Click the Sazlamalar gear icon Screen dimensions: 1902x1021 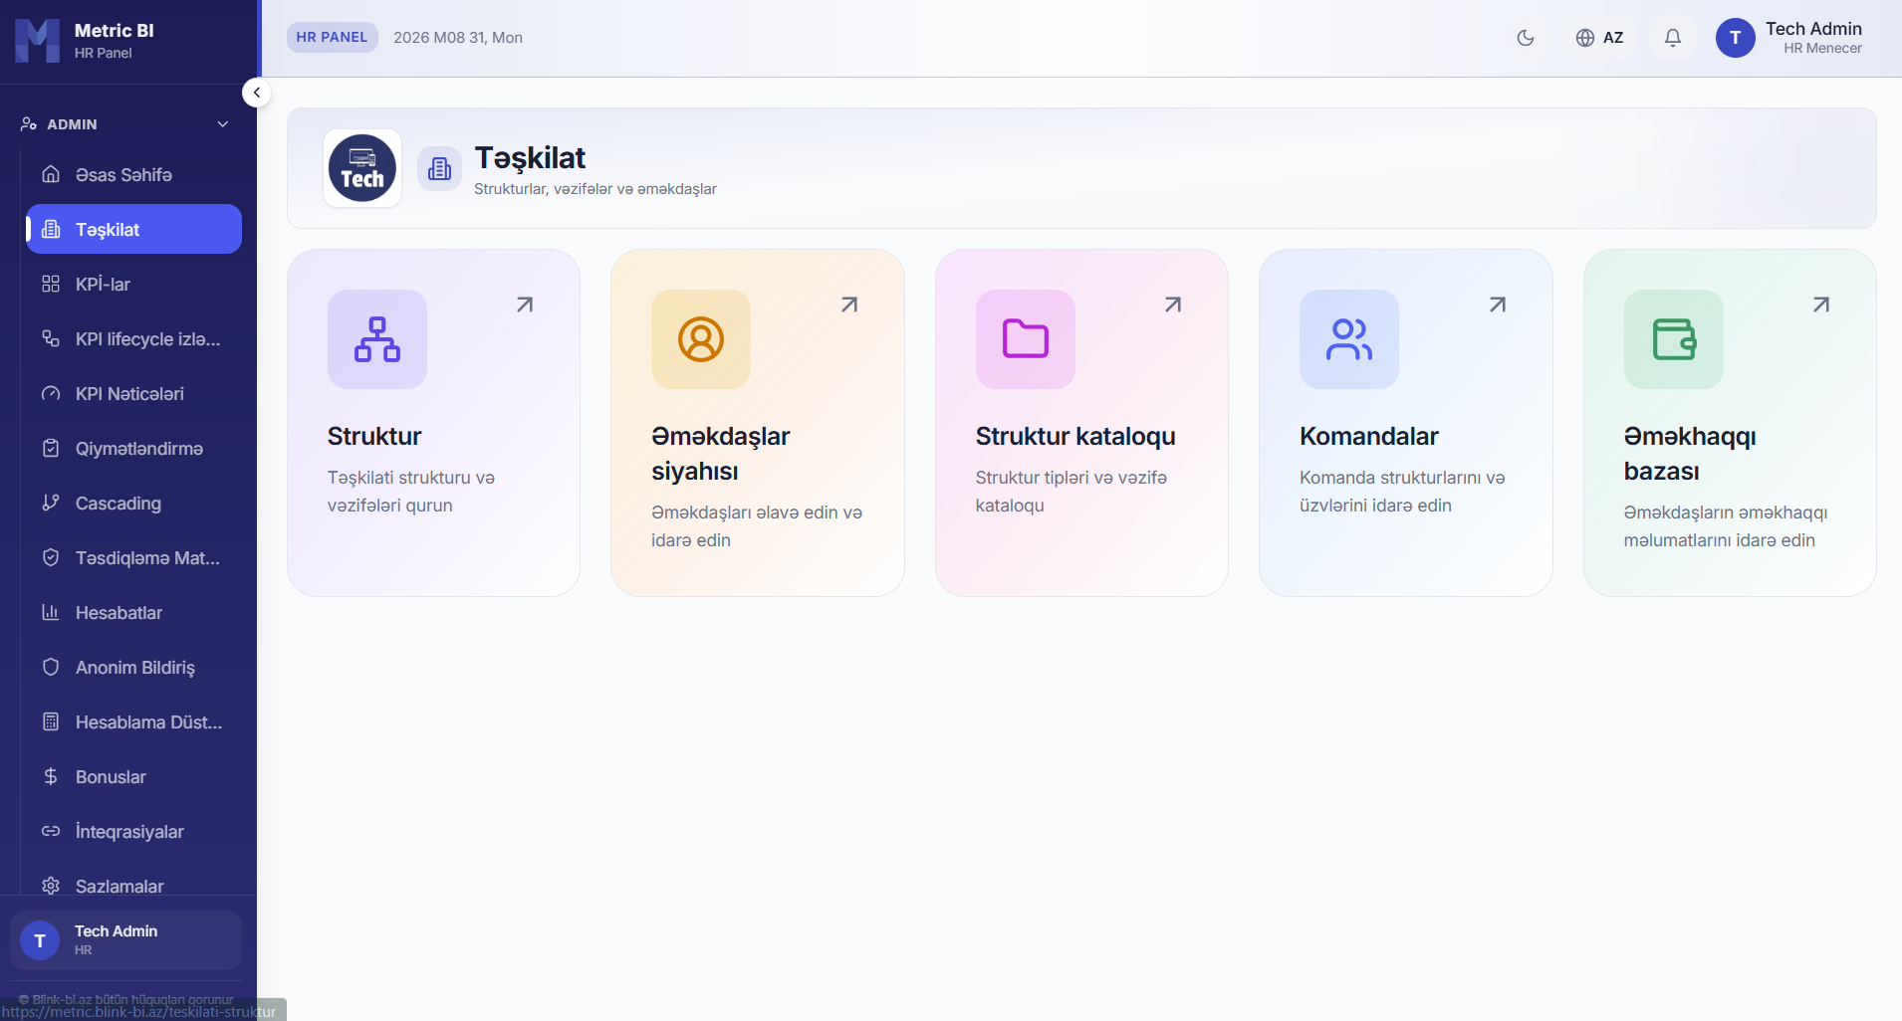click(51, 886)
